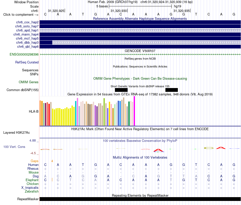Click the tall lime-green bar in HLA-B chart
Image resolution: width=241 pixels, height=205 pixels.
click(x=104, y=112)
